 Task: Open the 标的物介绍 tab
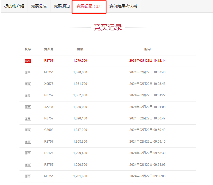[x=14, y=6]
